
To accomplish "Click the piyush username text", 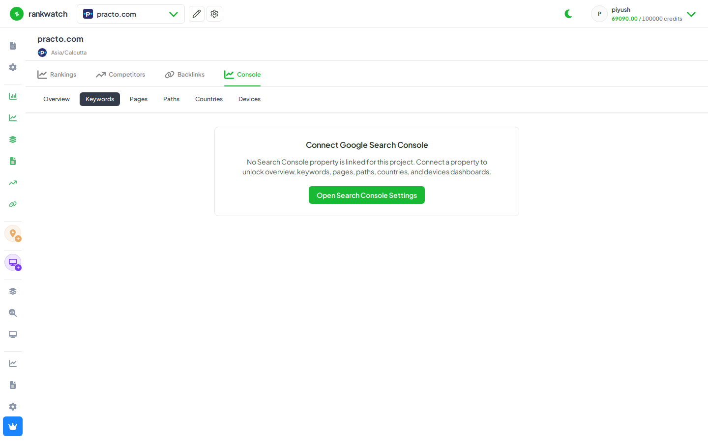I will click(x=621, y=10).
